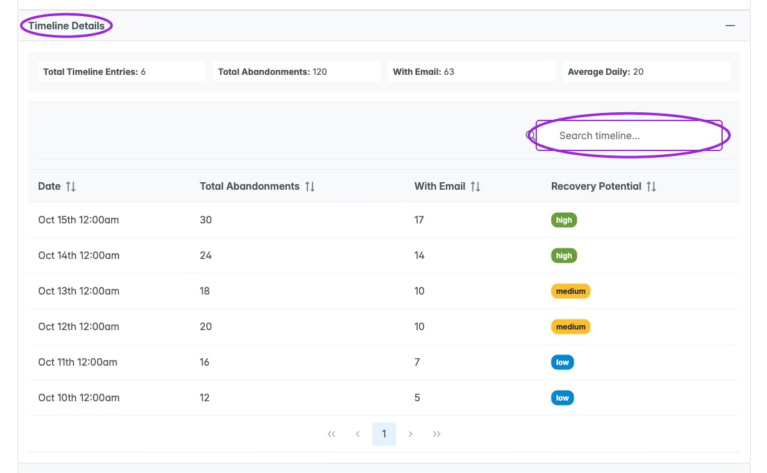Click the Total Timeline Entries: 6 stat

coord(122,72)
